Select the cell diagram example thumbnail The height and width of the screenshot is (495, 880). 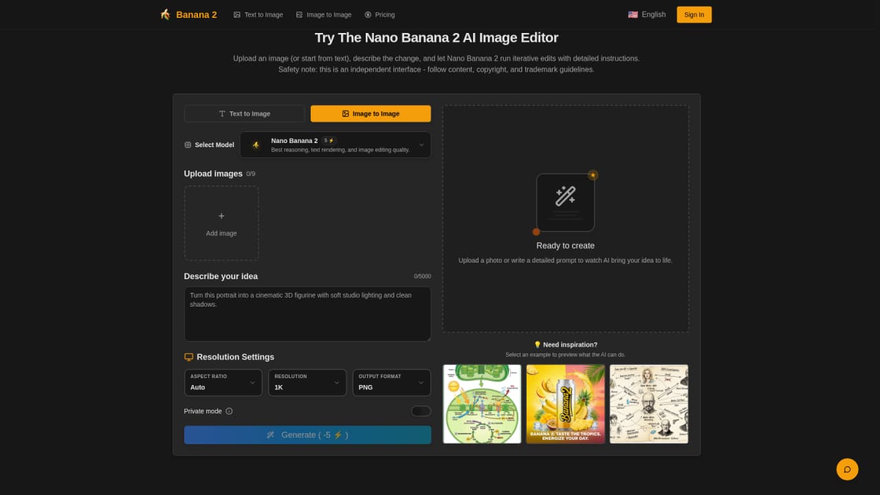482,404
